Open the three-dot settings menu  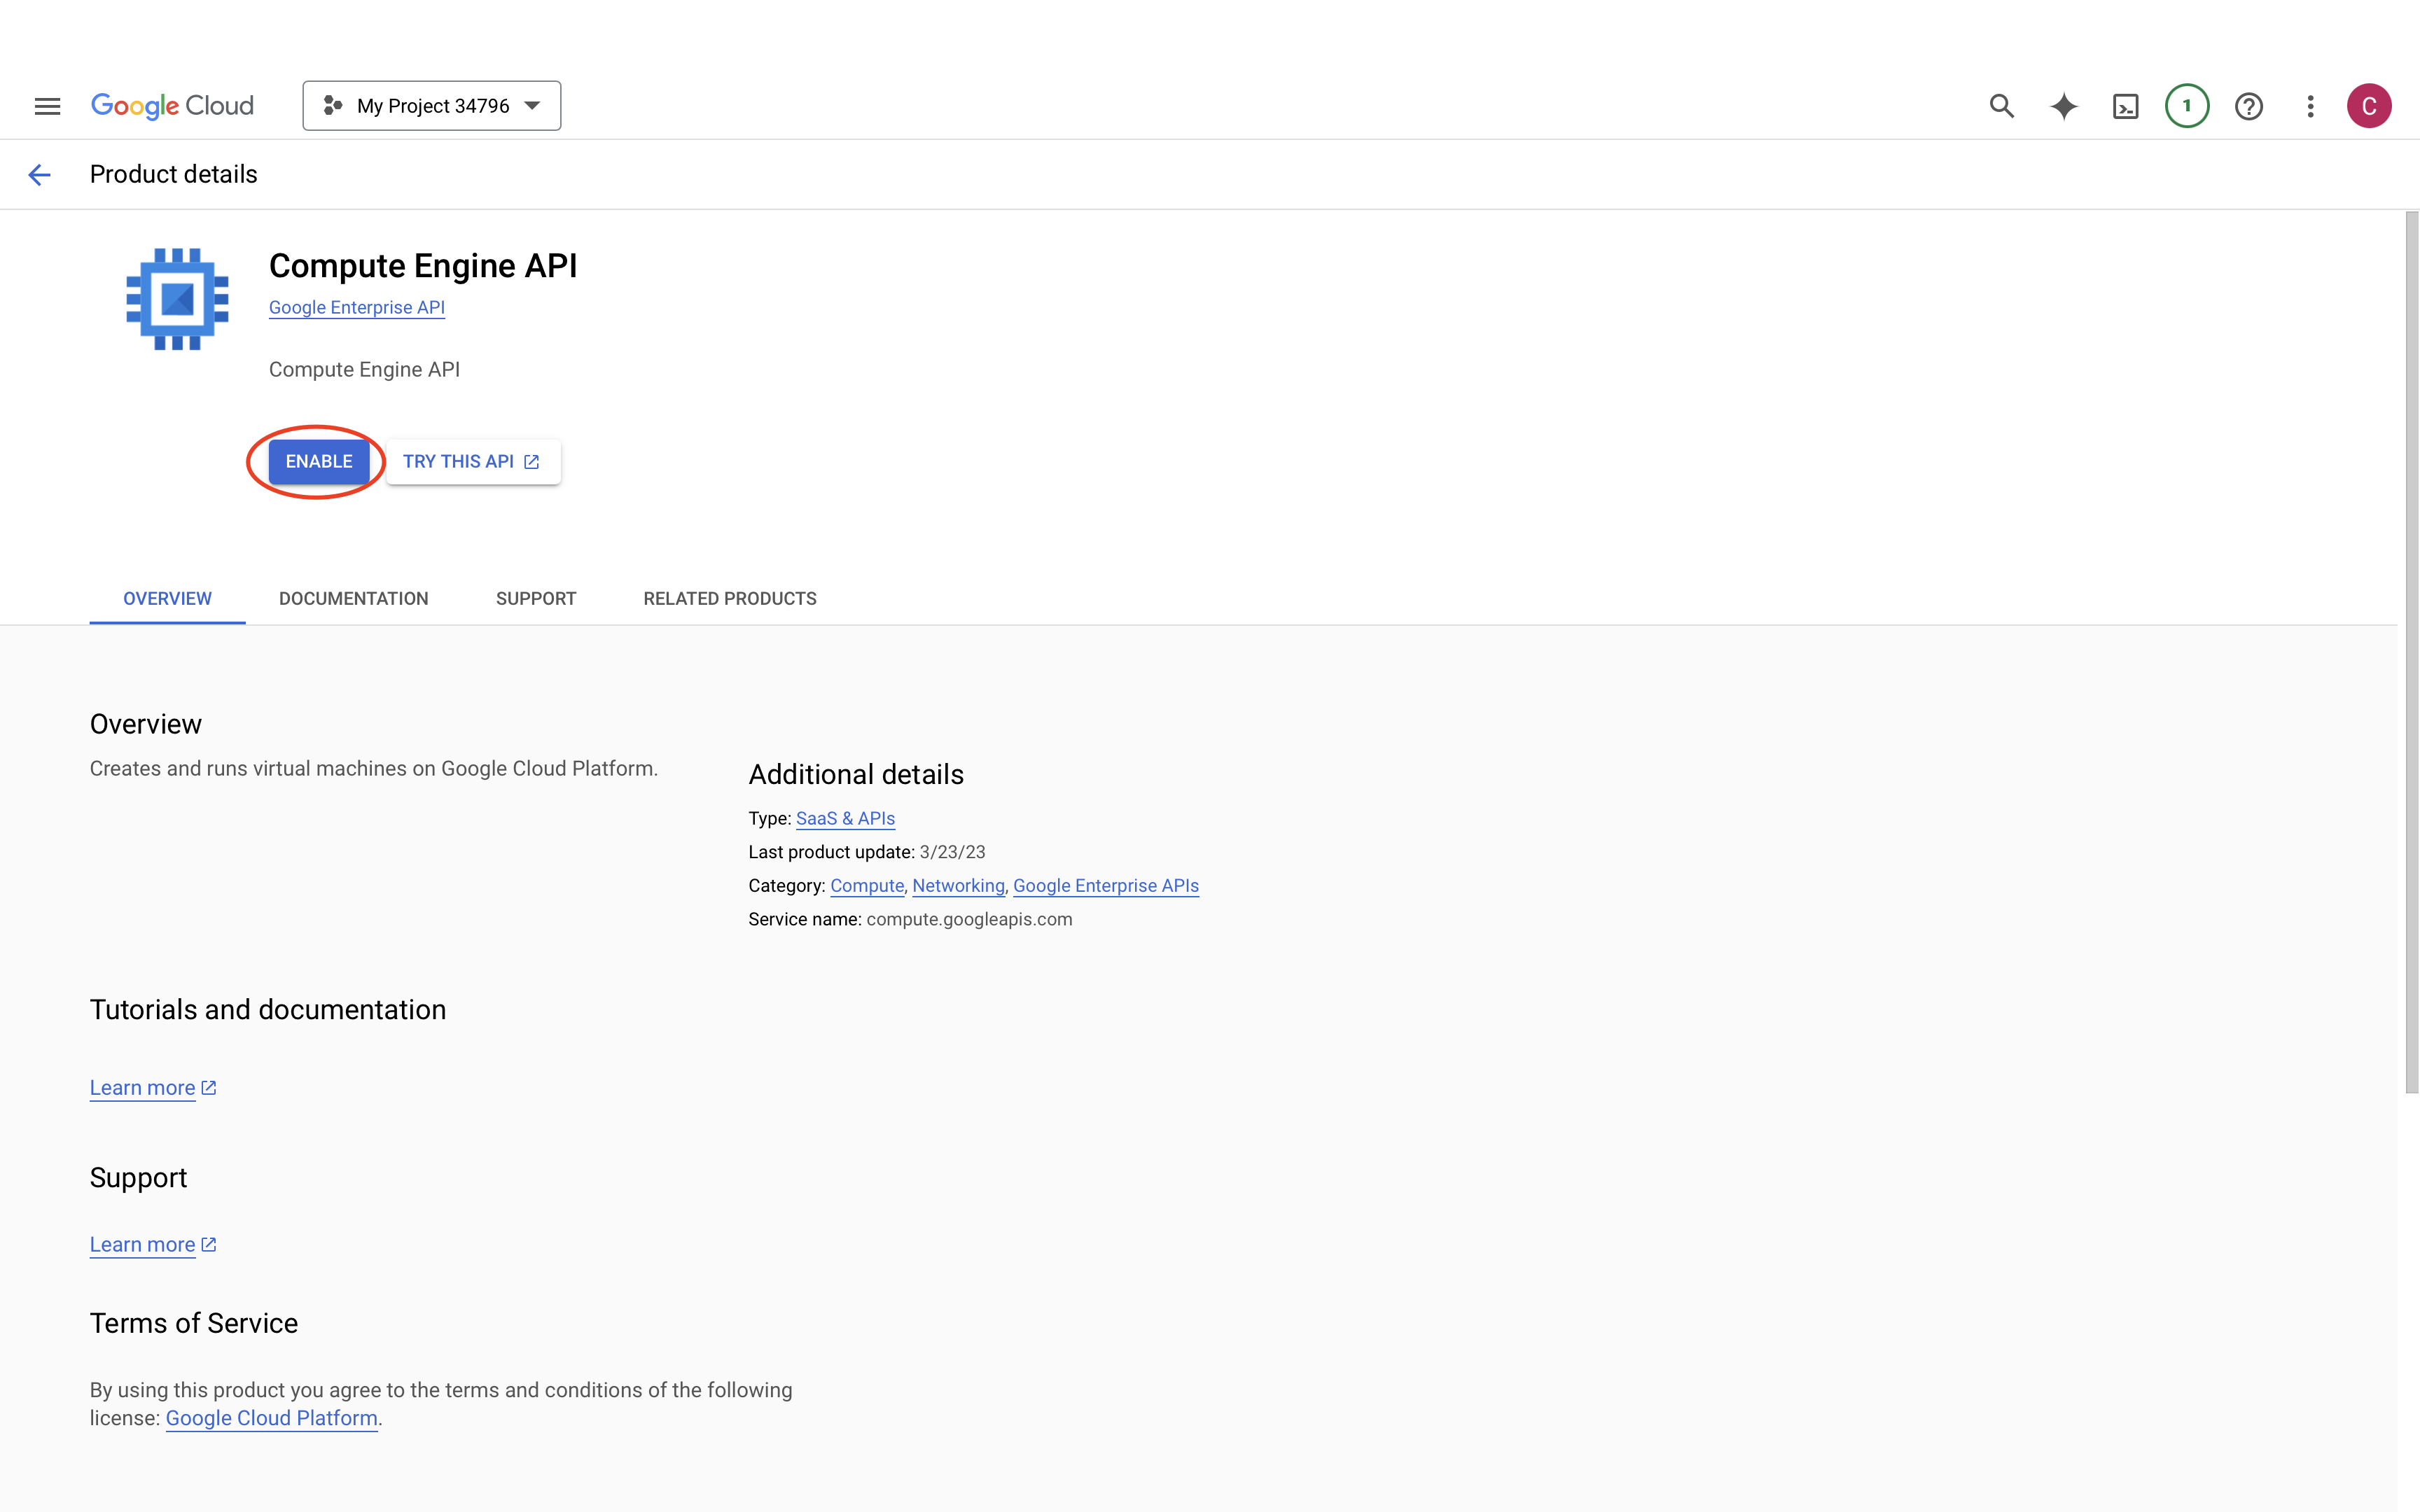point(2310,106)
